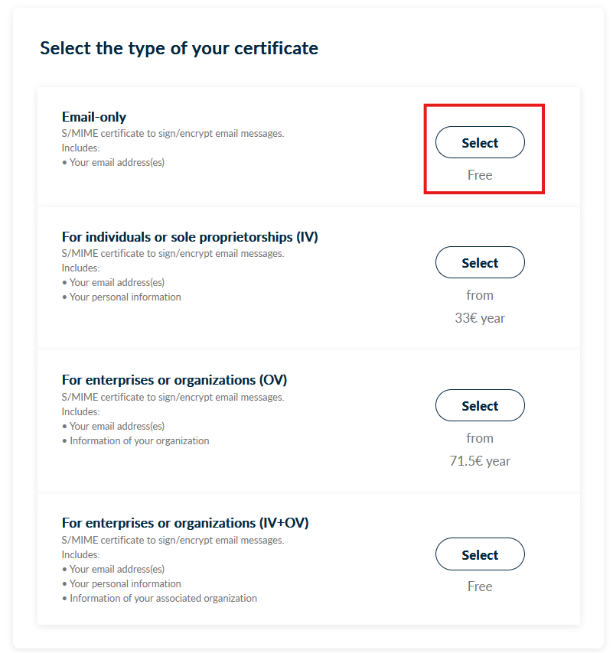
Task: Click the 33€ year price text
Action: (x=480, y=318)
